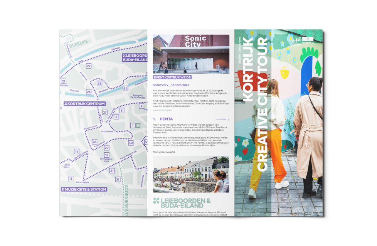Screen dimensions: 377x246
Task: Click the 'Buda-tip' label on the map
Action: pyautogui.click(x=64, y=86)
